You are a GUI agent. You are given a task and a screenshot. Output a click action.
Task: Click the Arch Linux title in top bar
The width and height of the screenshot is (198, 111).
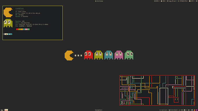point(99,1)
